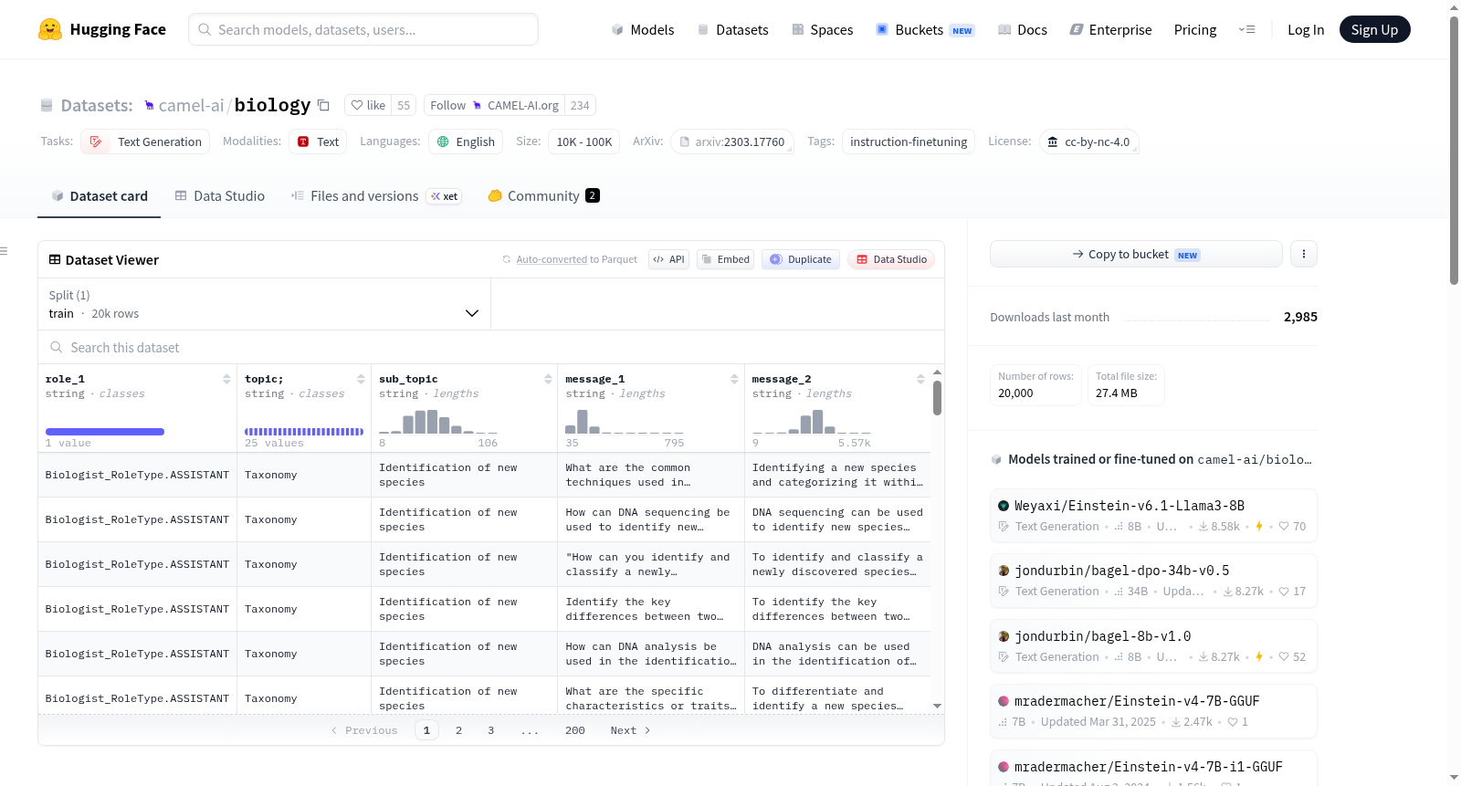Click the instruction-finetuning tag

[909, 141]
